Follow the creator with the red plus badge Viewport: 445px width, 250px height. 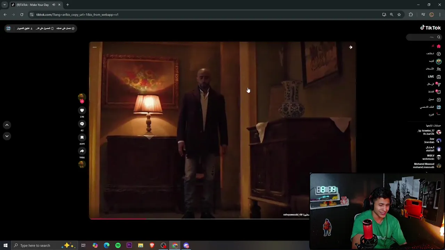82,101
